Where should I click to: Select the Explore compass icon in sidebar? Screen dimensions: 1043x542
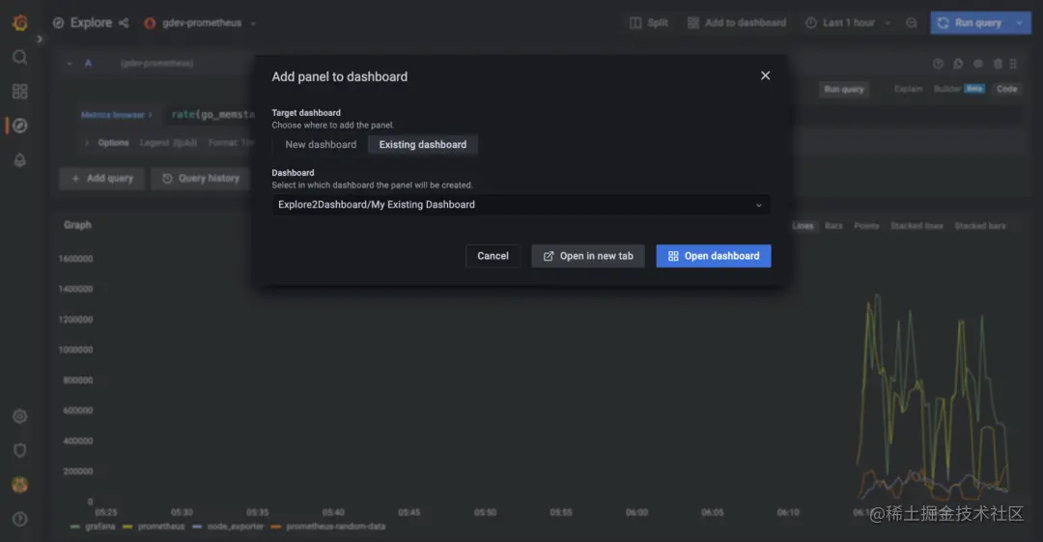(x=20, y=126)
